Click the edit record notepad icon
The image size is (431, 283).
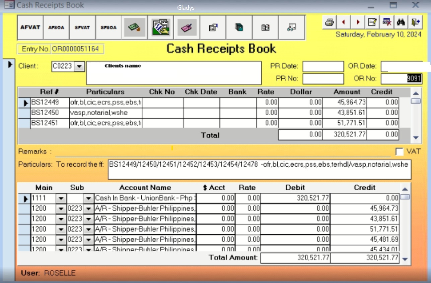(372, 22)
